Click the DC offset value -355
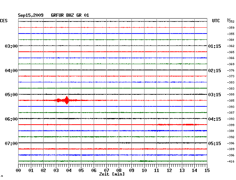The width and height of the screenshot is (236, 180). tap(231, 34)
